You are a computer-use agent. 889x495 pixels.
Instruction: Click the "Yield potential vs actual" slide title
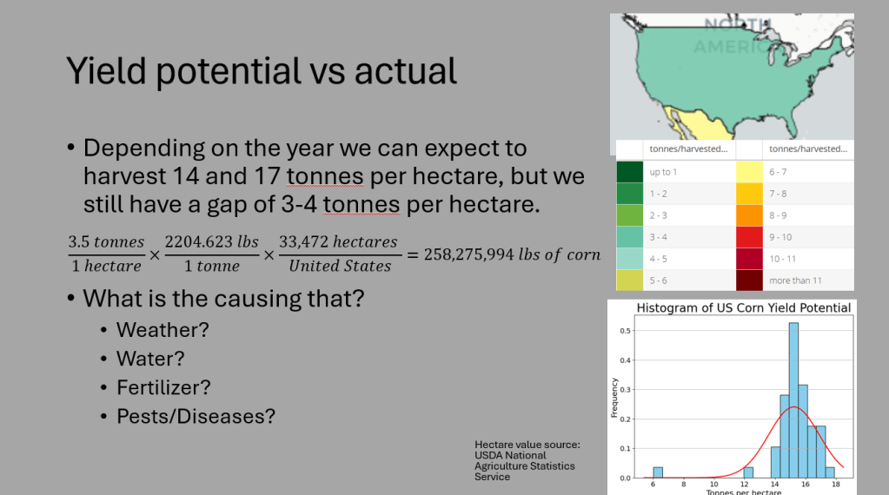262,71
